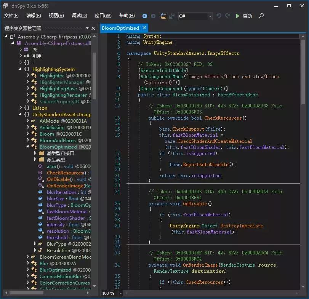Open the 文件 menu

(x=11, y=16)
